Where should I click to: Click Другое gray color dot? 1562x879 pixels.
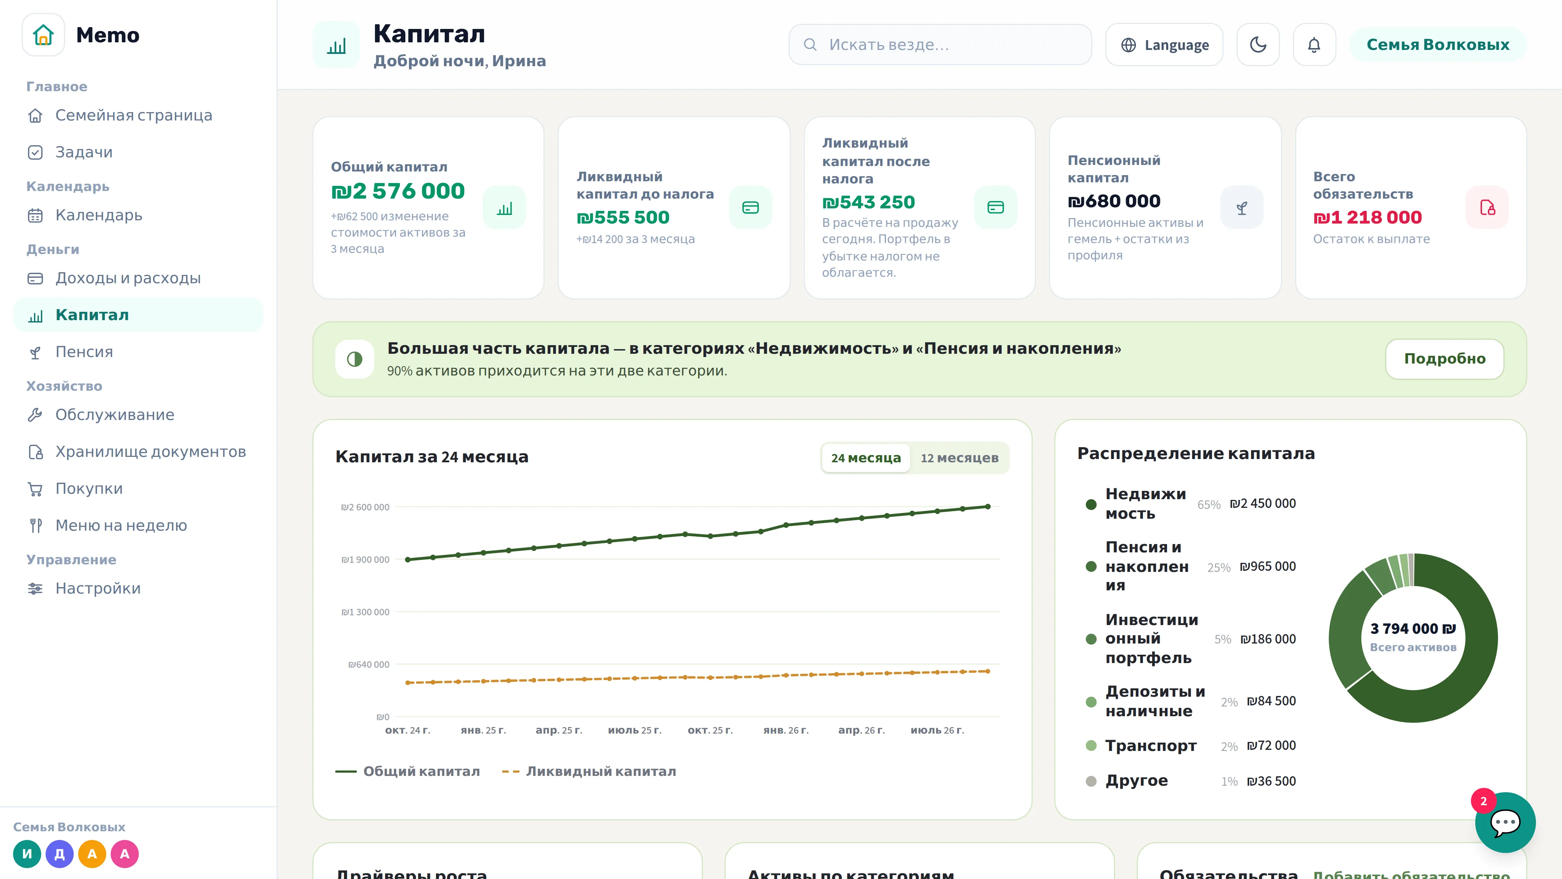click(x=1091, y=781)
